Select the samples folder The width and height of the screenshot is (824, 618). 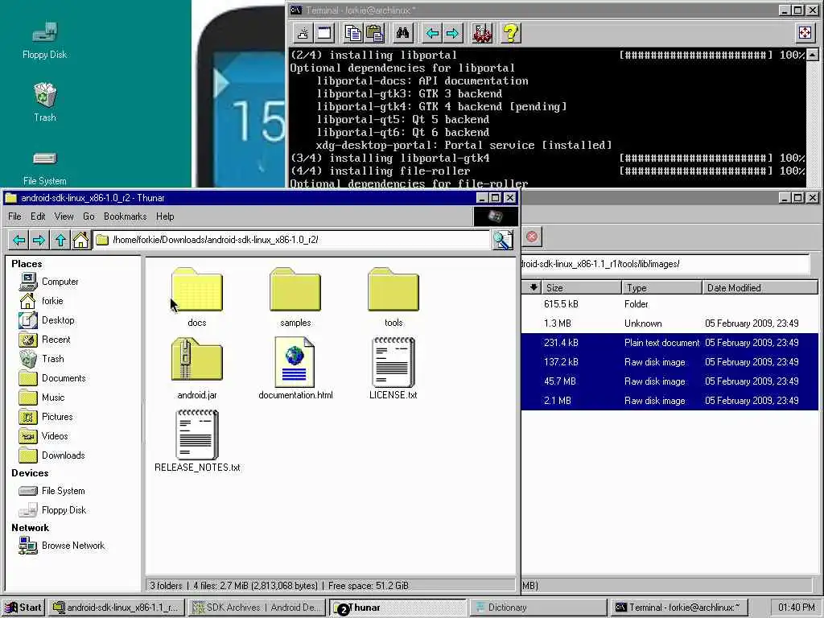click(x=295, y=298)
